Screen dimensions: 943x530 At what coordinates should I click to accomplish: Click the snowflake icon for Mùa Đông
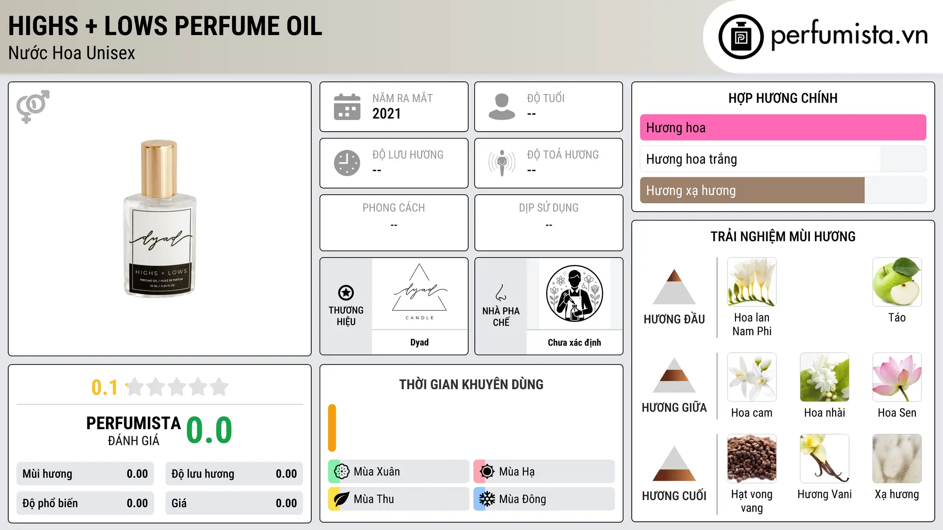pyautogui.click(x=487, y=499)
